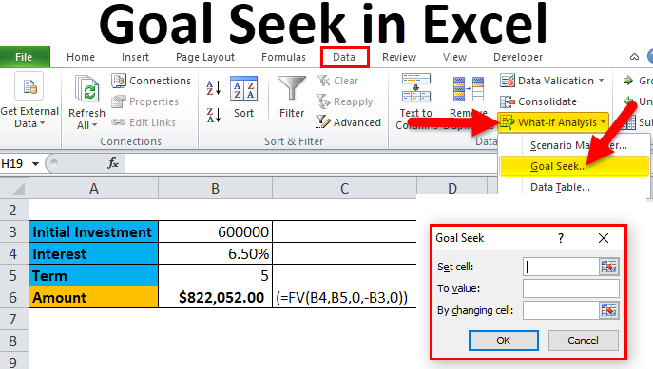The image size is (653, 369).
Task: Click the Set cell range selector icon
Action: [609, 267]
